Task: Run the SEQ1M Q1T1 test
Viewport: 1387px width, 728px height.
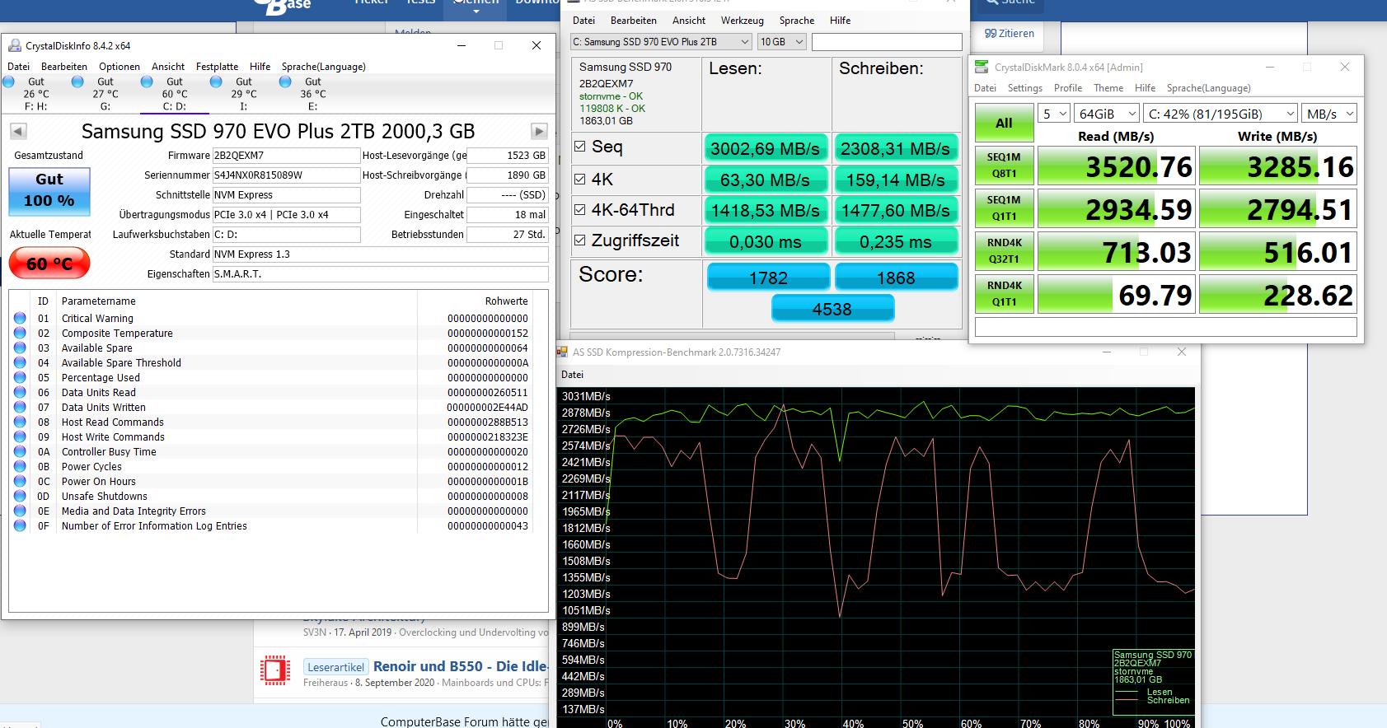Action: pos(1004,208)
